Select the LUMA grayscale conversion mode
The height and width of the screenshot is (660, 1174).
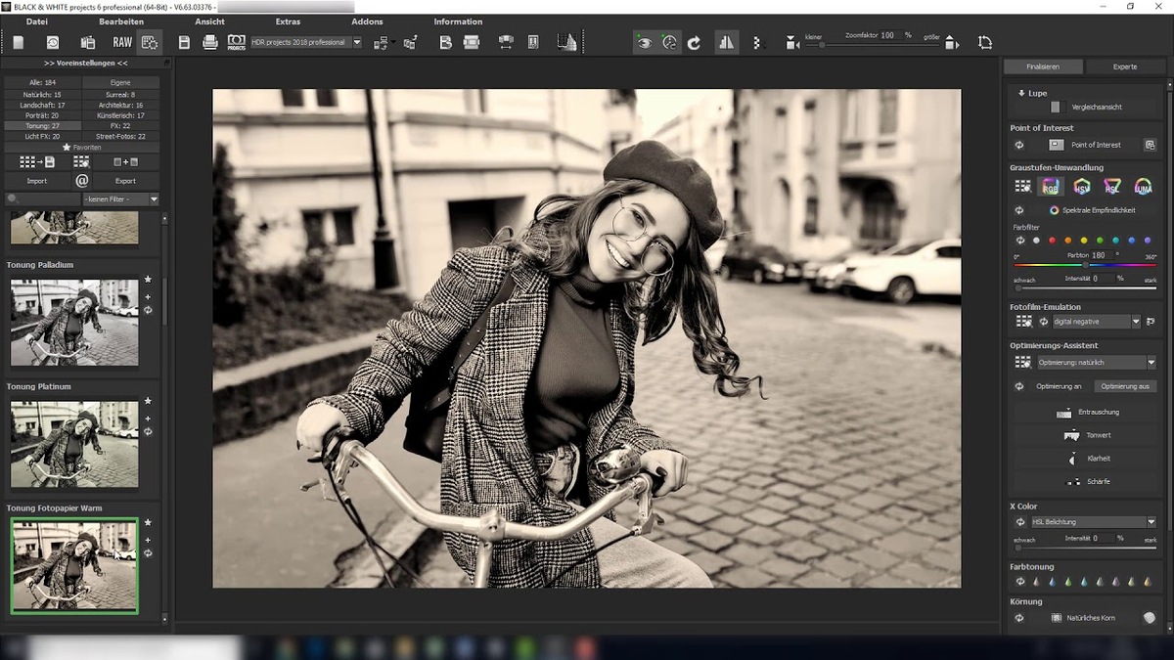tap(1142, 186)
